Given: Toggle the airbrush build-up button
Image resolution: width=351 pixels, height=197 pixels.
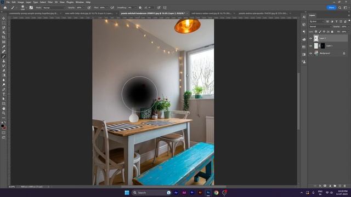Looking at the screenshot, I should pyautogui.click(x=112, y=8).
